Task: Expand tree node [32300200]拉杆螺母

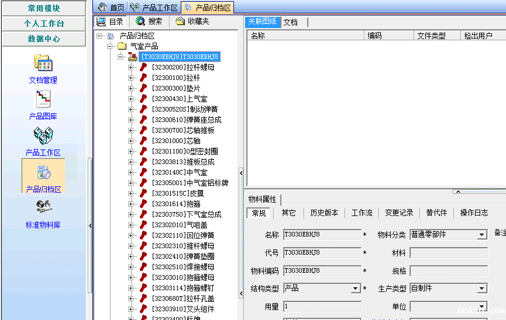Action: point(131,67)
